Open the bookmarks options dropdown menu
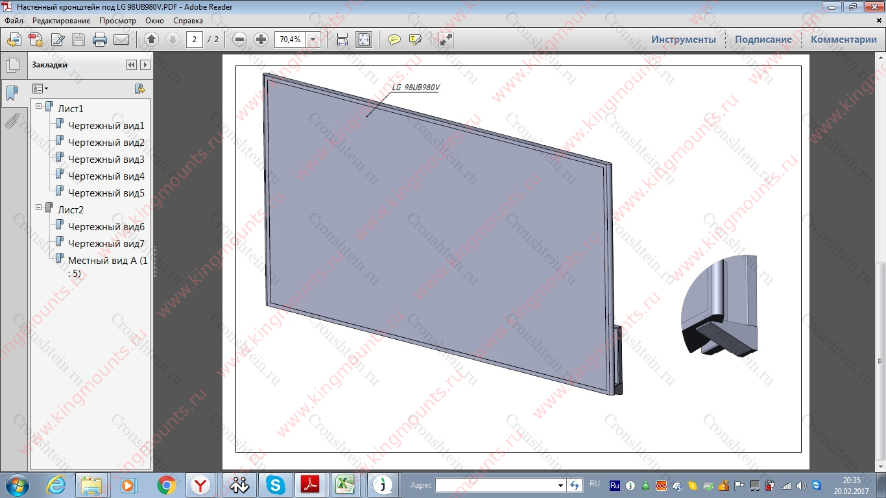Viewport: 886px width, 498px height. click(x=40, y=89)
